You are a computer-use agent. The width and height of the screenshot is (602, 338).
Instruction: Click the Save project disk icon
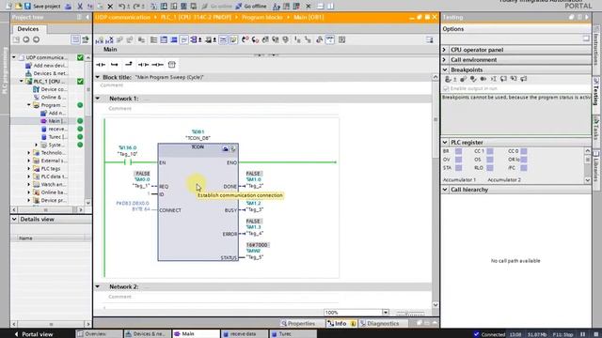pyautogui.click(x=27, y=7)
